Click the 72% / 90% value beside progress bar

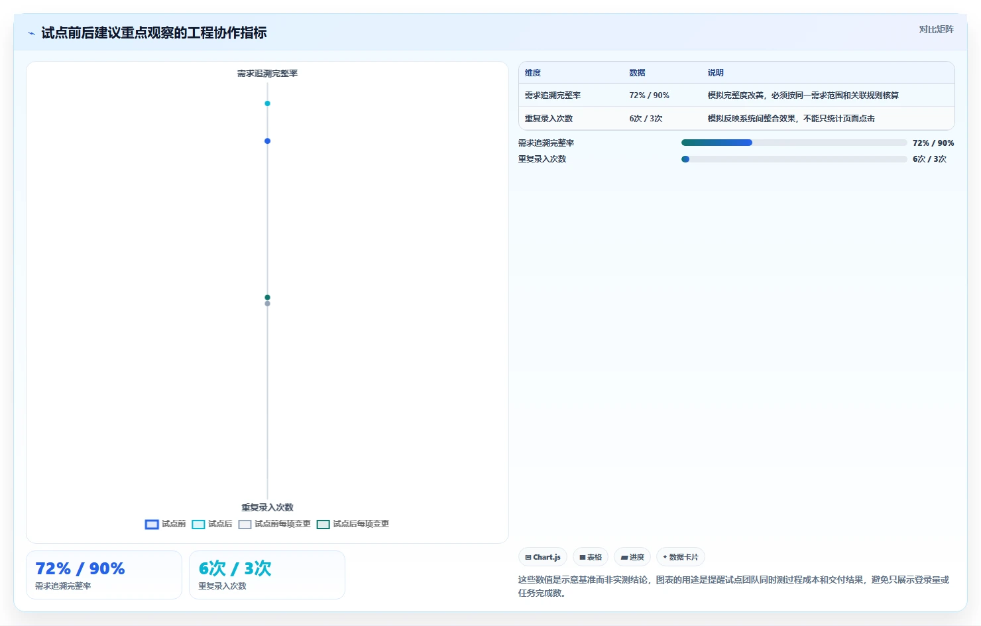pyautogui.click(x=933, y=143)
